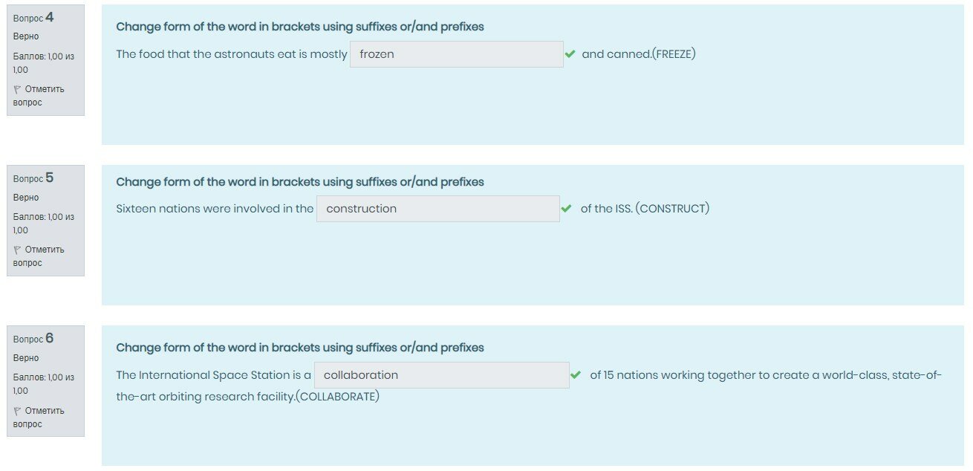Click 'Отметить вопрос' link text in question 4
The image size is (973, 471).
(44, 89)
